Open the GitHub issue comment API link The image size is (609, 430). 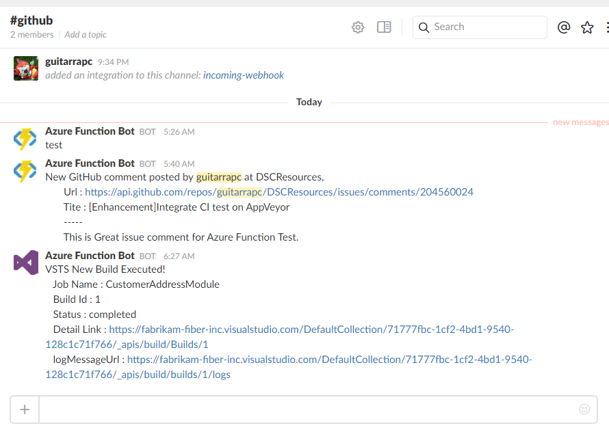point(279,192)
